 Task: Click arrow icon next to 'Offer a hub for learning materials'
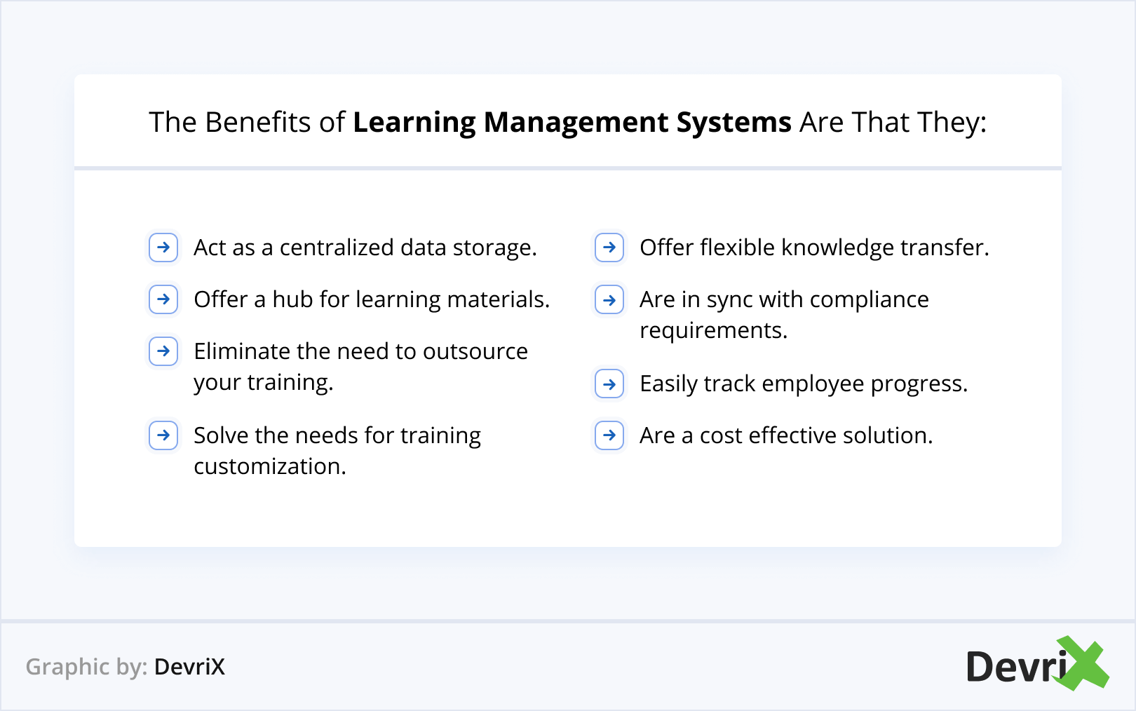point(163,299)
